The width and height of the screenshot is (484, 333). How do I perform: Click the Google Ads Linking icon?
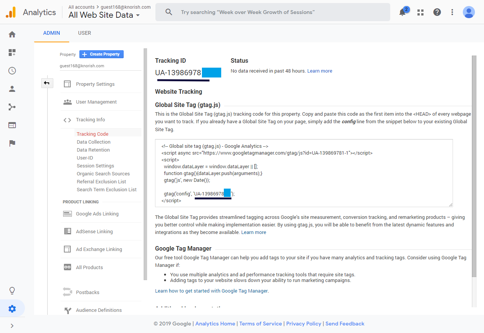tap(67, 214)
